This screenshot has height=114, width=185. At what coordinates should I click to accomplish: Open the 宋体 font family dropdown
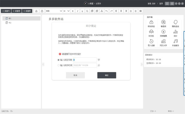coord(54,11)
